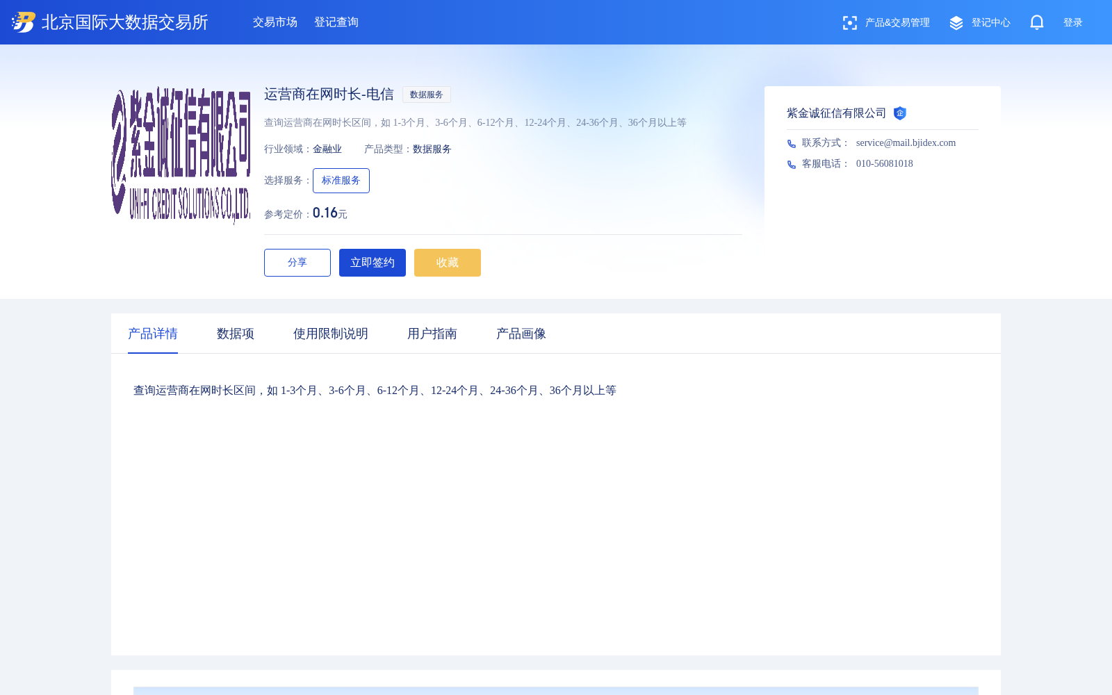
Task: Open the notification bell icon
Action: point(1036,22)
